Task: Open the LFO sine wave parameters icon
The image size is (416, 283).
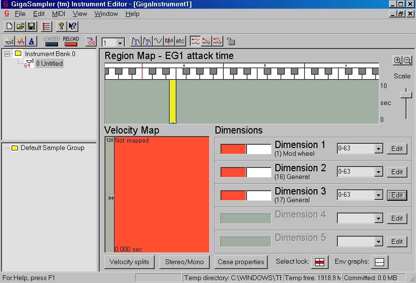Action: [158, 41]
